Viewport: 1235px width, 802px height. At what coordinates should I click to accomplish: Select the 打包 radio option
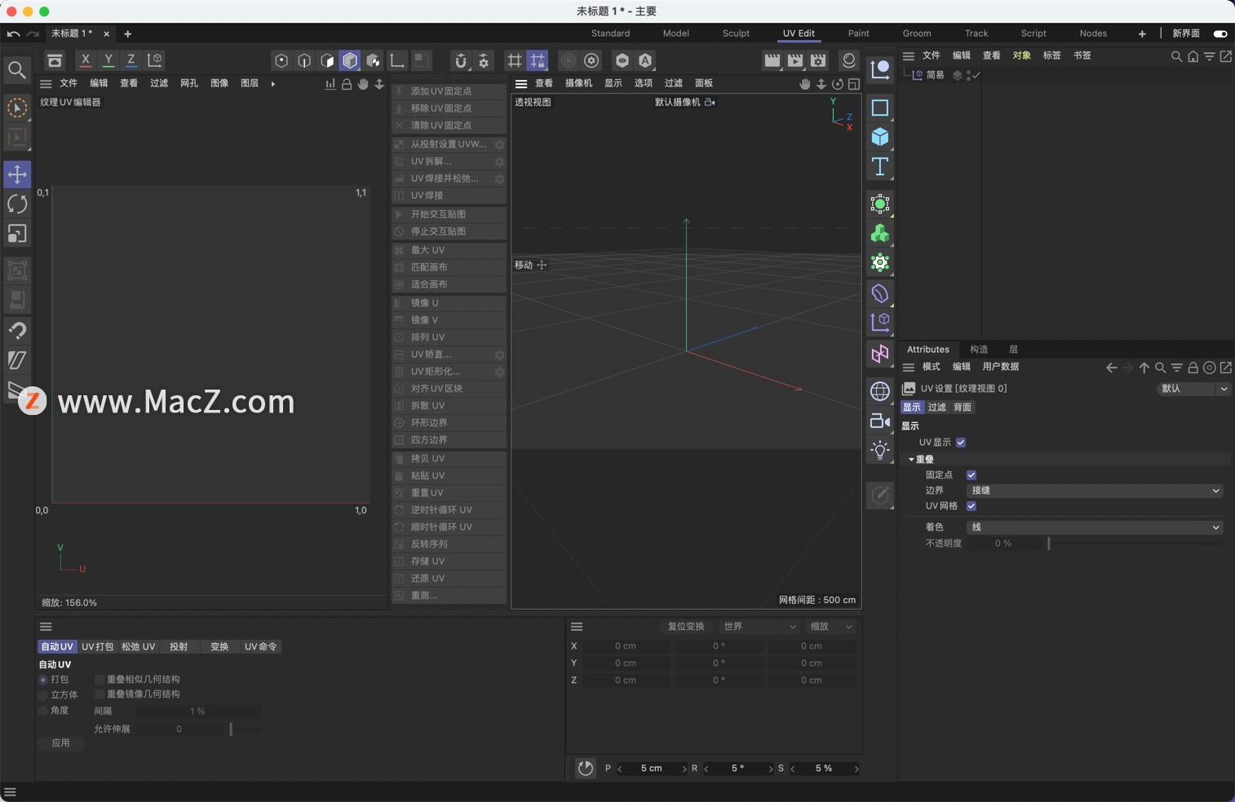43,680
